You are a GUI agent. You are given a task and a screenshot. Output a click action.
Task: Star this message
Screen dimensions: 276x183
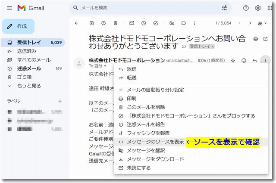tap(233, 61)
